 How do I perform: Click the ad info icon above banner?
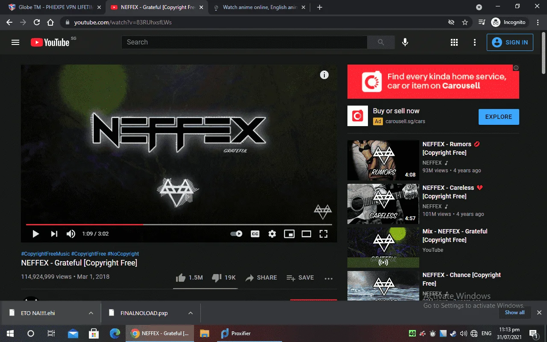point(516,68)
